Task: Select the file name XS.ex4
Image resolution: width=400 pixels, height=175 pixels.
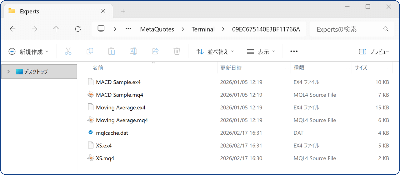Action: pos(104,145)
